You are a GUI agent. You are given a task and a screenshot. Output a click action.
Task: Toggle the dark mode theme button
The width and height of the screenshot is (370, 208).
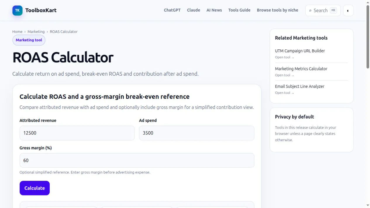pos(348,11)
